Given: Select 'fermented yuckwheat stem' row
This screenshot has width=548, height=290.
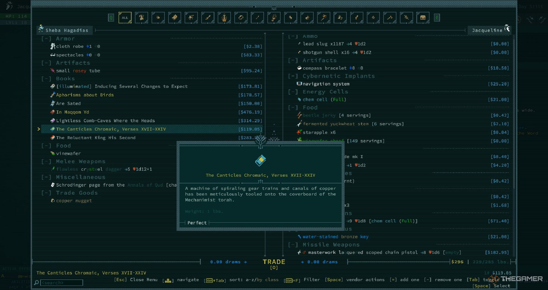Looking at the screenshot, I should coord(399,124).
